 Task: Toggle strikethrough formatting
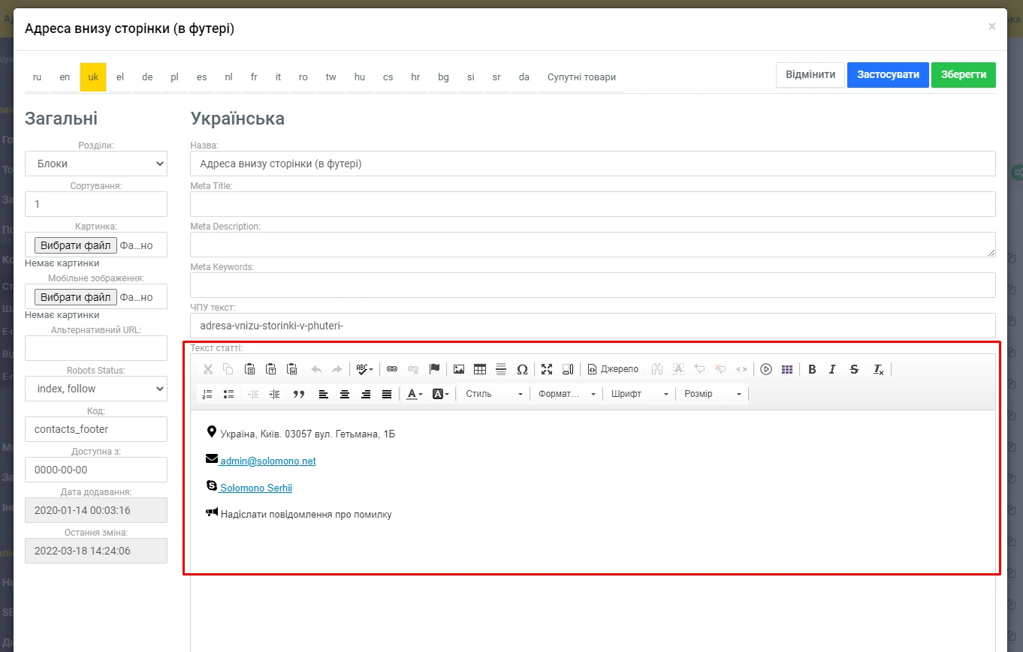[854, 369]
